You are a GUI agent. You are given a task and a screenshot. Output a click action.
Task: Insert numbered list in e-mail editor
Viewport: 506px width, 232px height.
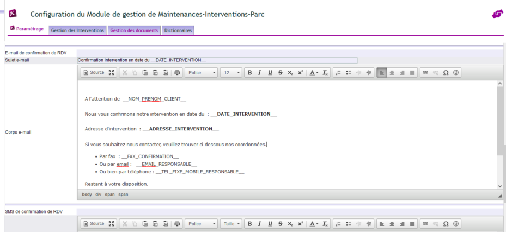(338, 73)
